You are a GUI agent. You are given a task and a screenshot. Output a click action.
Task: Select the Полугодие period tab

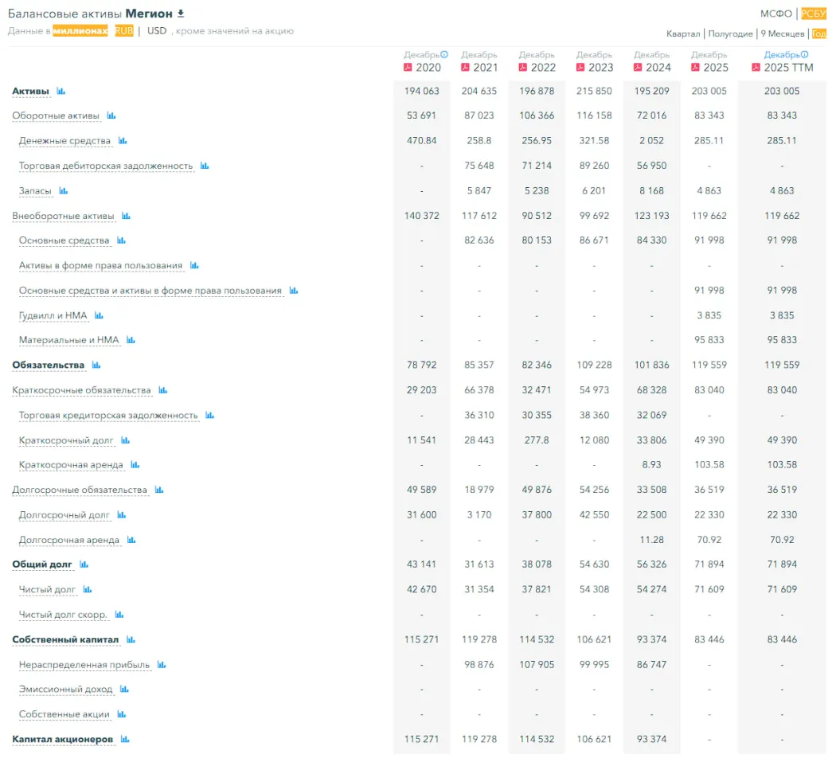tap(730, 34)
